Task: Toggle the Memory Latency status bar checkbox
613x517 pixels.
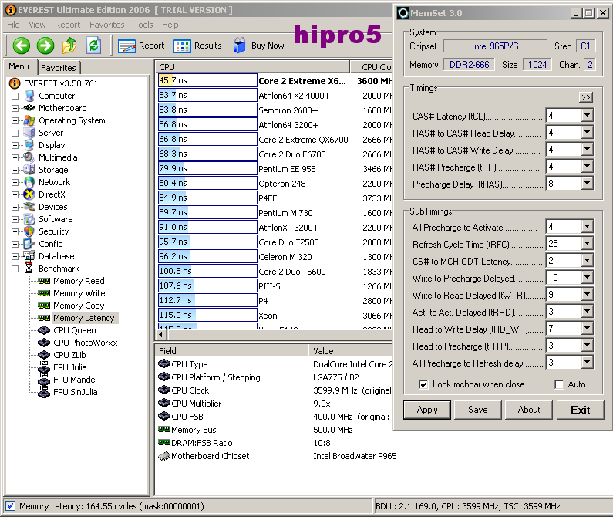Action: point(11,506)
